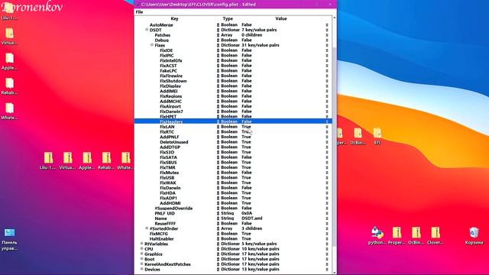Select the python installer icon on desktop
This screenshot has width=489, height=275.
coord(377,236)
